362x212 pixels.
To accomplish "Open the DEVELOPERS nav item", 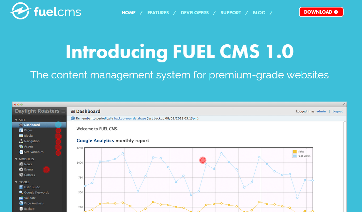I will [195, 13].
